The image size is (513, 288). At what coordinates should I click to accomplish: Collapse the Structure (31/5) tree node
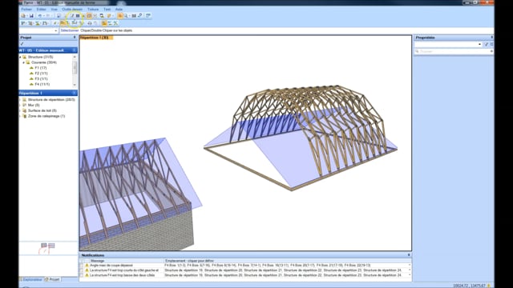coord(20,57)
